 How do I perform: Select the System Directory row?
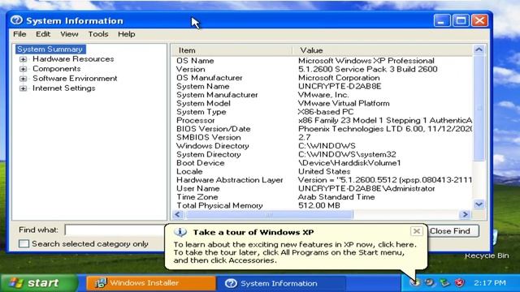323,155
